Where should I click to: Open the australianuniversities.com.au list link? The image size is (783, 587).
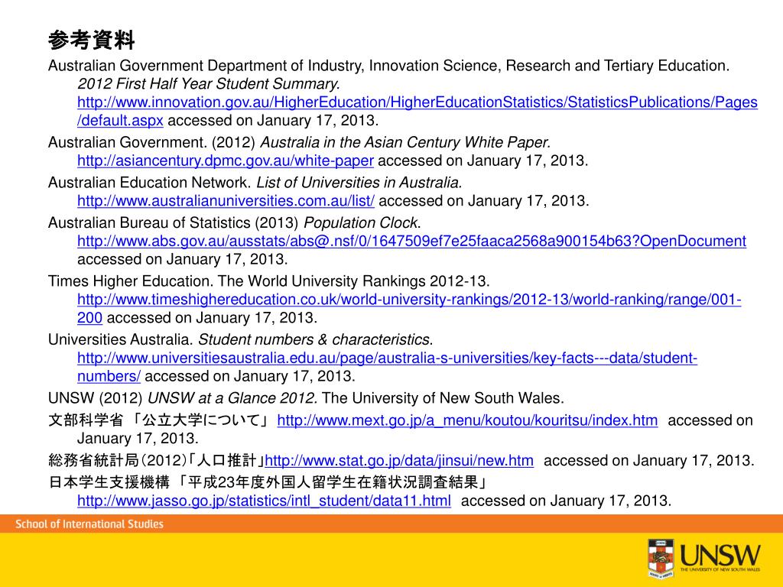pyautogui.click(x=226, y=201)
